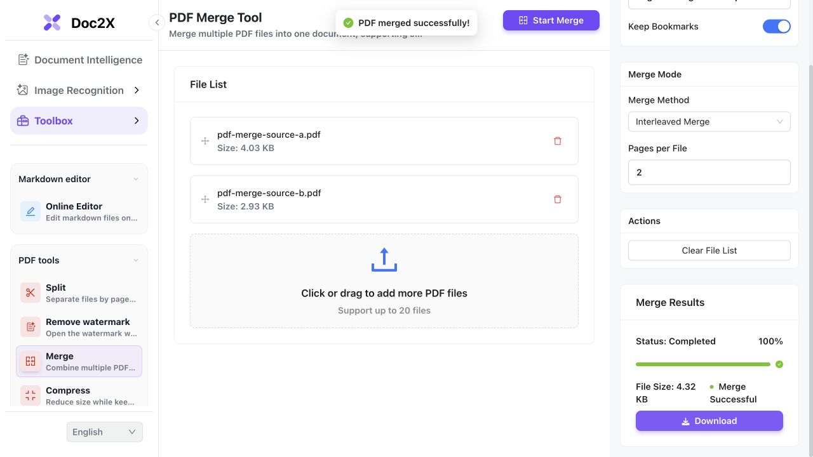Click the Document Intelligence icon
Viewport: 813px width, 457px height.
click(23, 60)
